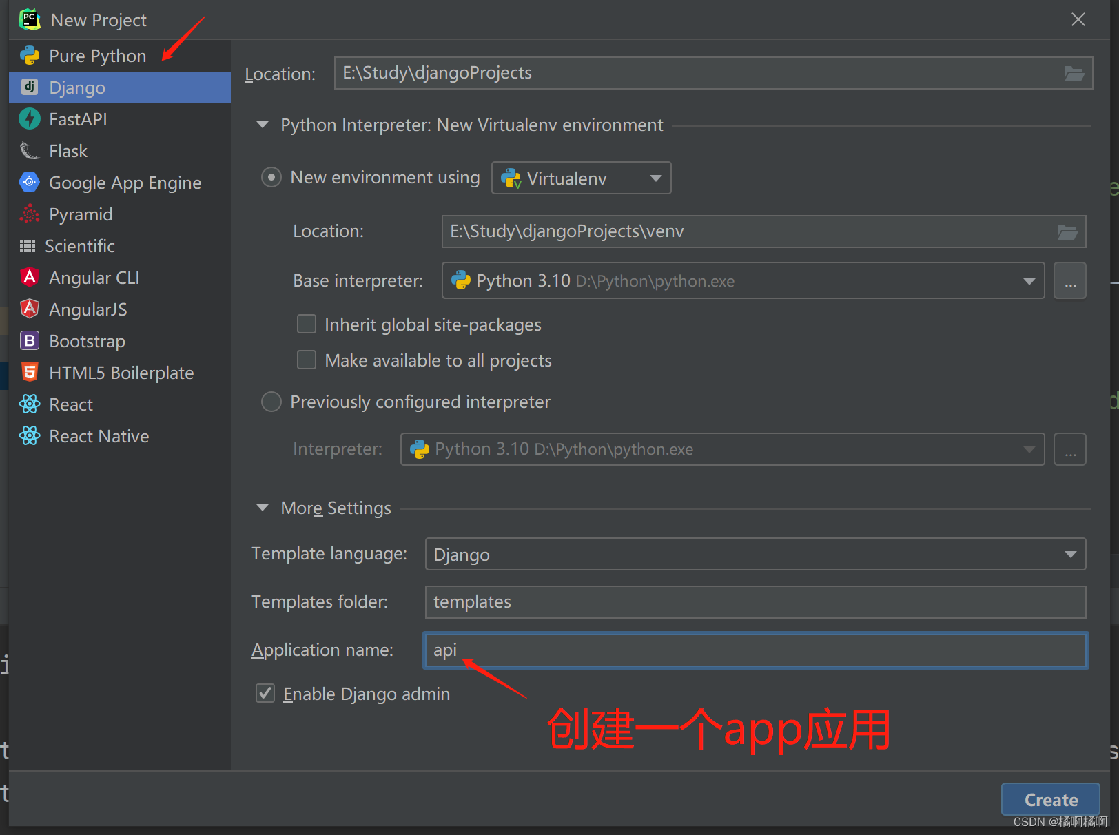Viewport: 1119px width, 835px height.
Task: Select AngularJS project type
Action: [x=120, y=309]
